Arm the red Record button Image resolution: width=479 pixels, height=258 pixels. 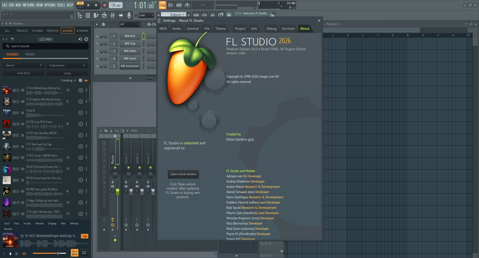[105, 5]
